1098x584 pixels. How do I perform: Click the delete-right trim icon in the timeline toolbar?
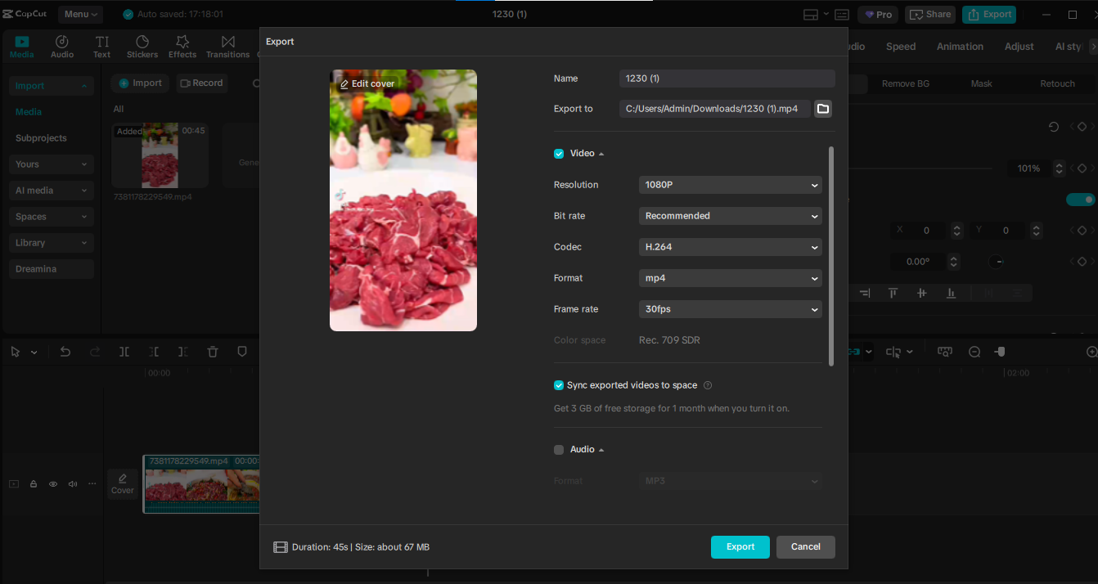[182, 352]
